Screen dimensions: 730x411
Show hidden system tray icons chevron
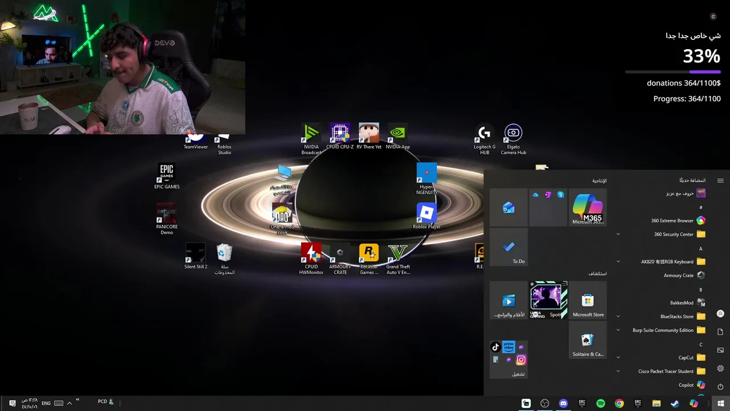pos(70,403)
